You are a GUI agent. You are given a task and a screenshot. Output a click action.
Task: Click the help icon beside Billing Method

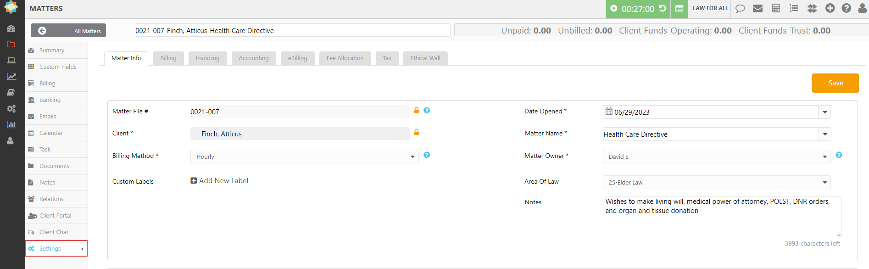[x=427, y=155]
